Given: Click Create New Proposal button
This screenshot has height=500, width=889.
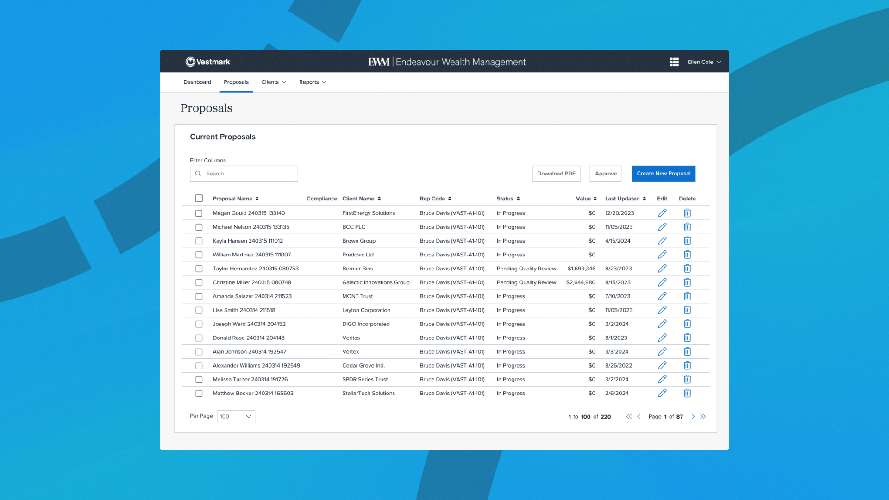Looking at the screenshot, I should click(x=663, y=174).
